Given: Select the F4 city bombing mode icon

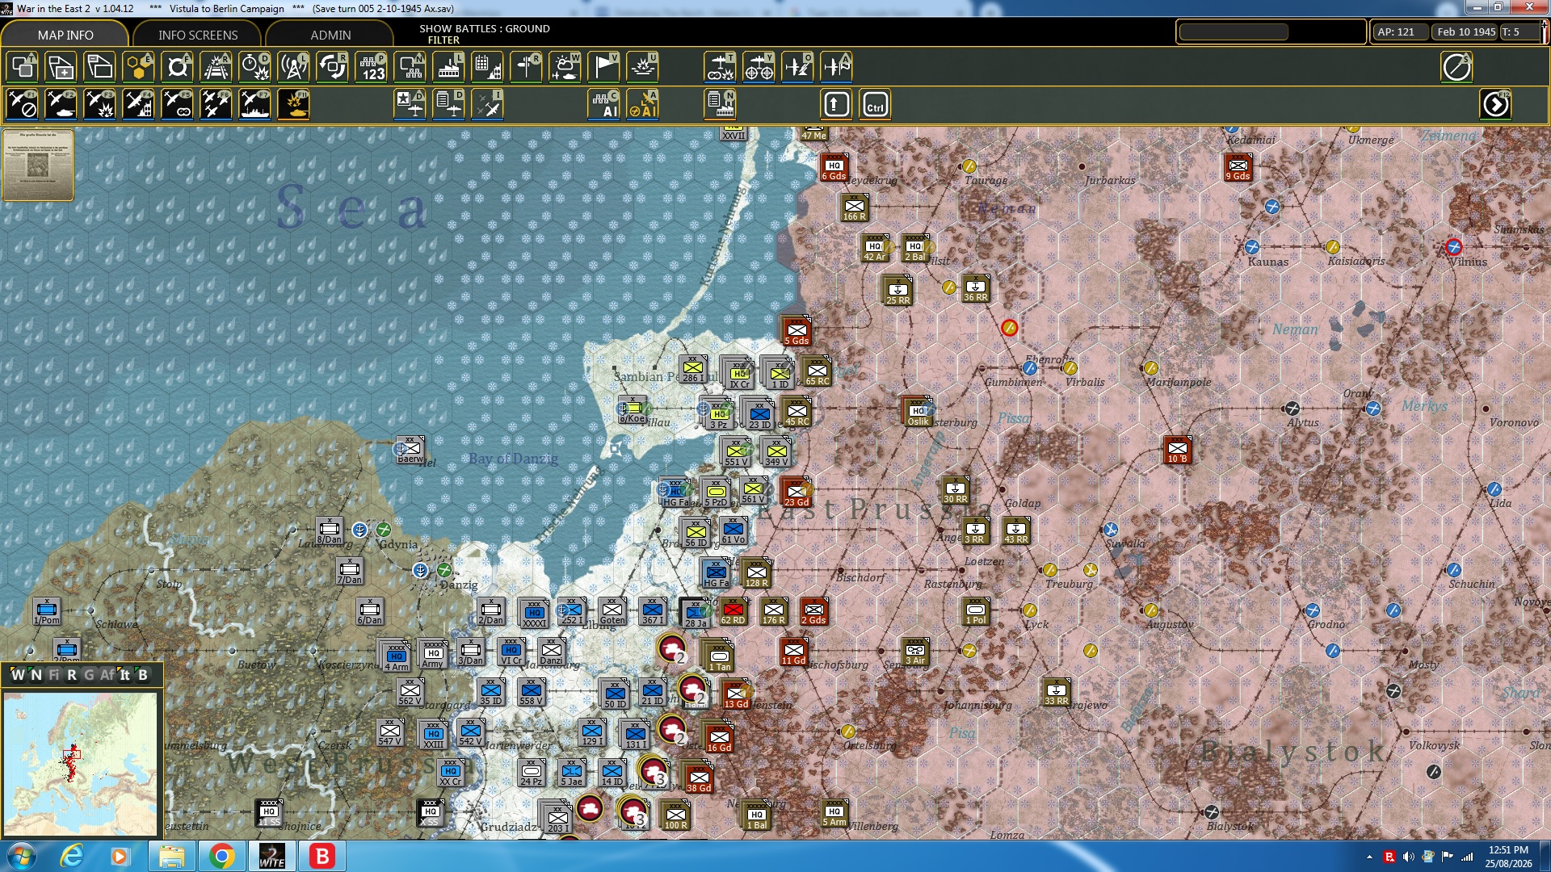Looking at the screenshot, I should point(139,105).
